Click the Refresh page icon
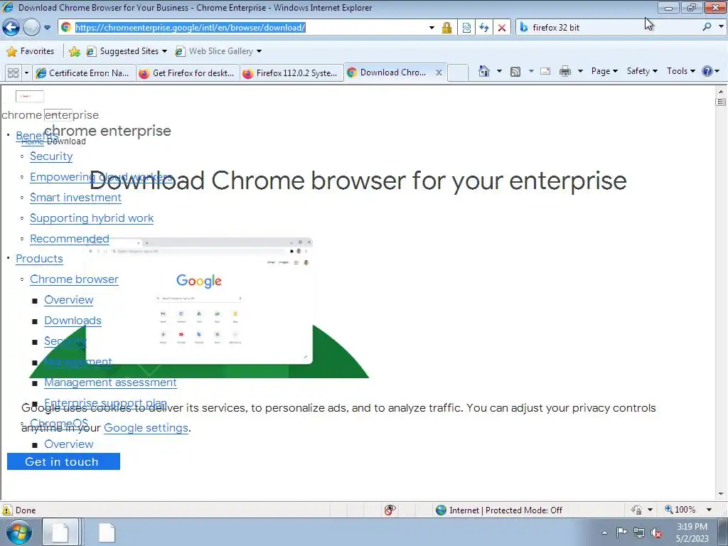The image size is (728, 546). 484,28
